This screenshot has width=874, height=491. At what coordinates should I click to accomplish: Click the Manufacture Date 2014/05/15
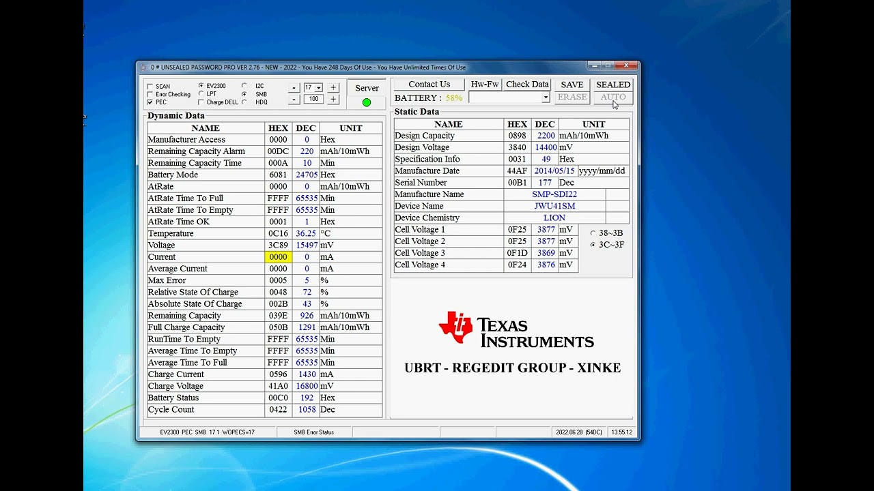554,171
